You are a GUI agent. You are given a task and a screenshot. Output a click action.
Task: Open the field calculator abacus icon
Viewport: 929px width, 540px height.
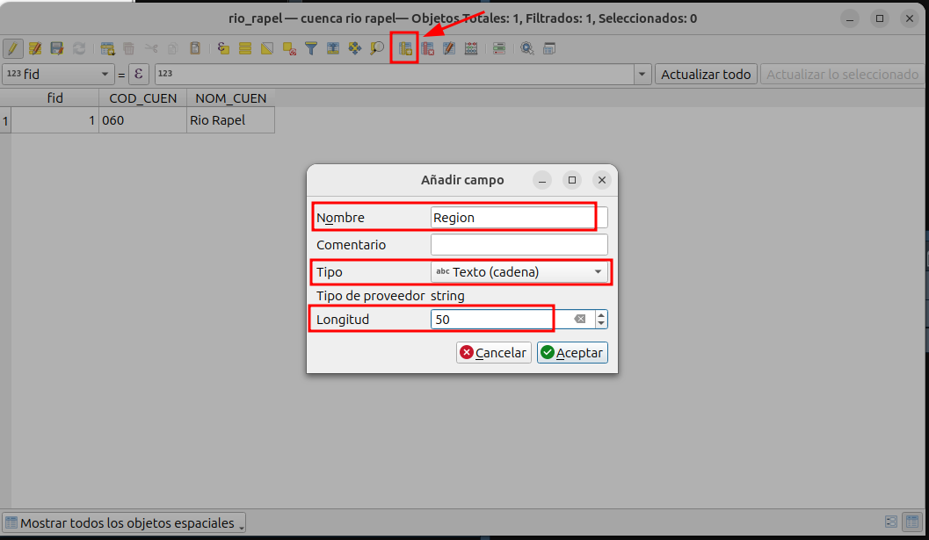[471, 49]
